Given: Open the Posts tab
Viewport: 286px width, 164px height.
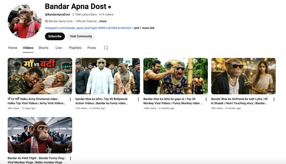Looking at the screenshot, I should pos(92,48).
